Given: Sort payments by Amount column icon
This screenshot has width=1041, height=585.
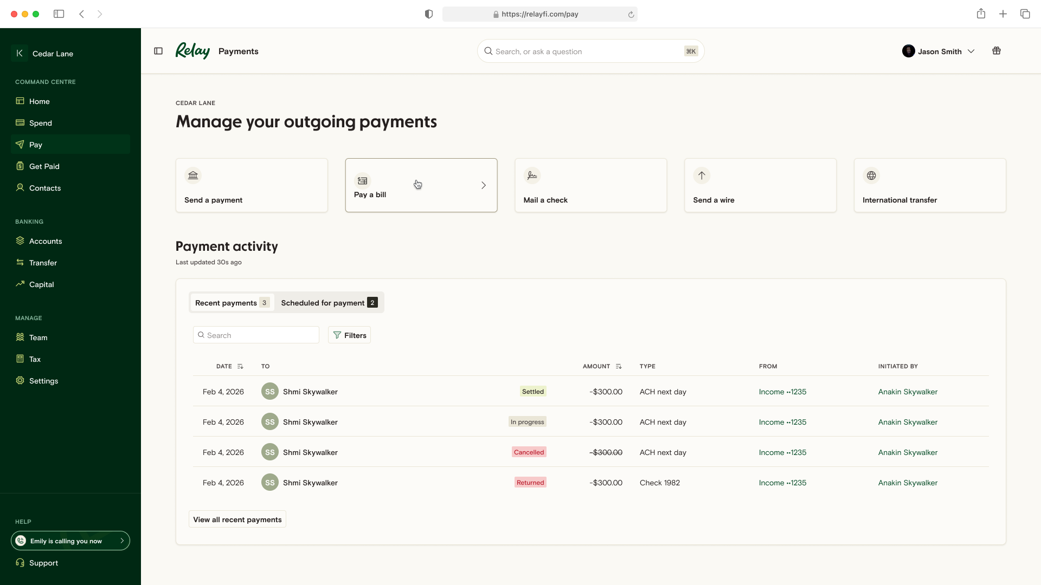Looking at the screenshot, I should click(619, 367).
